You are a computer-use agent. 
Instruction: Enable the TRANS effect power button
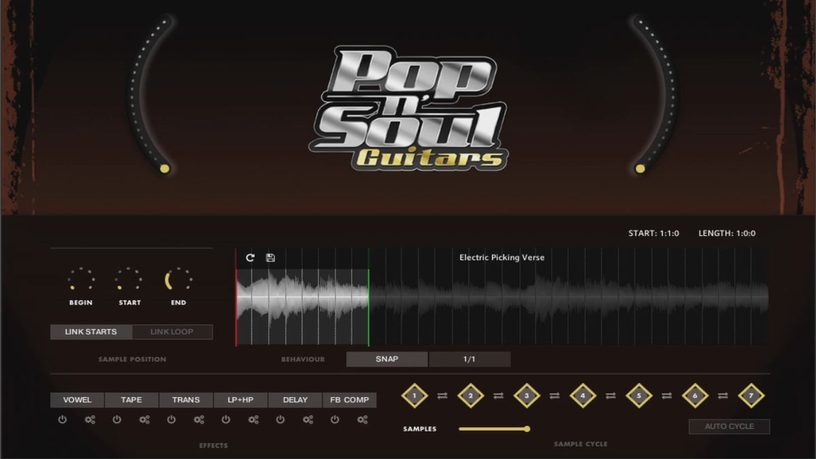[171, 420]
